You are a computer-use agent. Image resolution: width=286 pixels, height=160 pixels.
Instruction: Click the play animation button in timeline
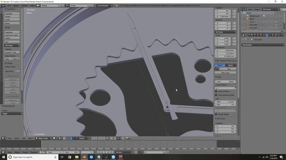[x=107, y=152]
